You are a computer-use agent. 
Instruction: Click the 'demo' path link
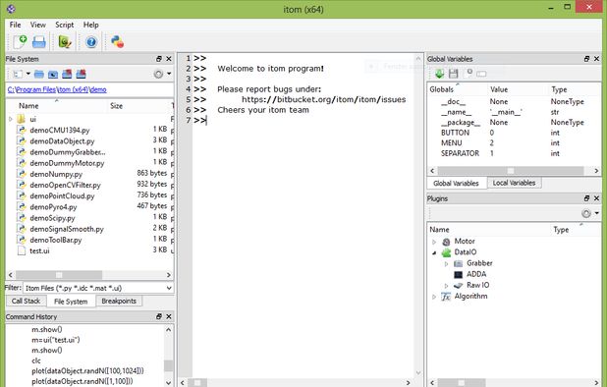(x=98, y=89)
